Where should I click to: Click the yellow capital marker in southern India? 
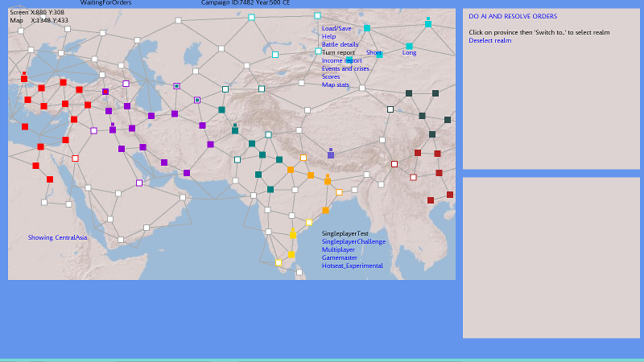point(292,234)
